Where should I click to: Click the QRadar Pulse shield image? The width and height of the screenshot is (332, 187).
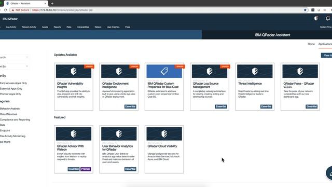coord(300,71)
